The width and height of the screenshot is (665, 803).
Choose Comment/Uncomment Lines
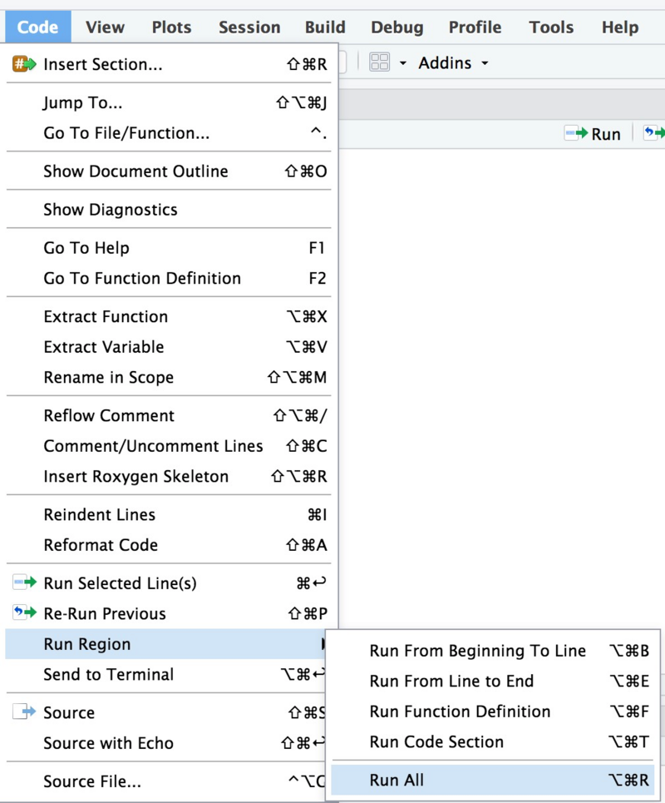[x=153, y=446]
